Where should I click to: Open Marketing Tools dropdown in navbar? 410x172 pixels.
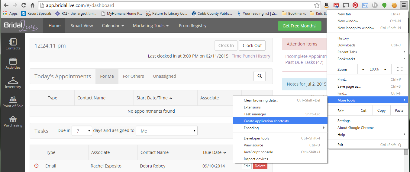click(x=151, y=26)
